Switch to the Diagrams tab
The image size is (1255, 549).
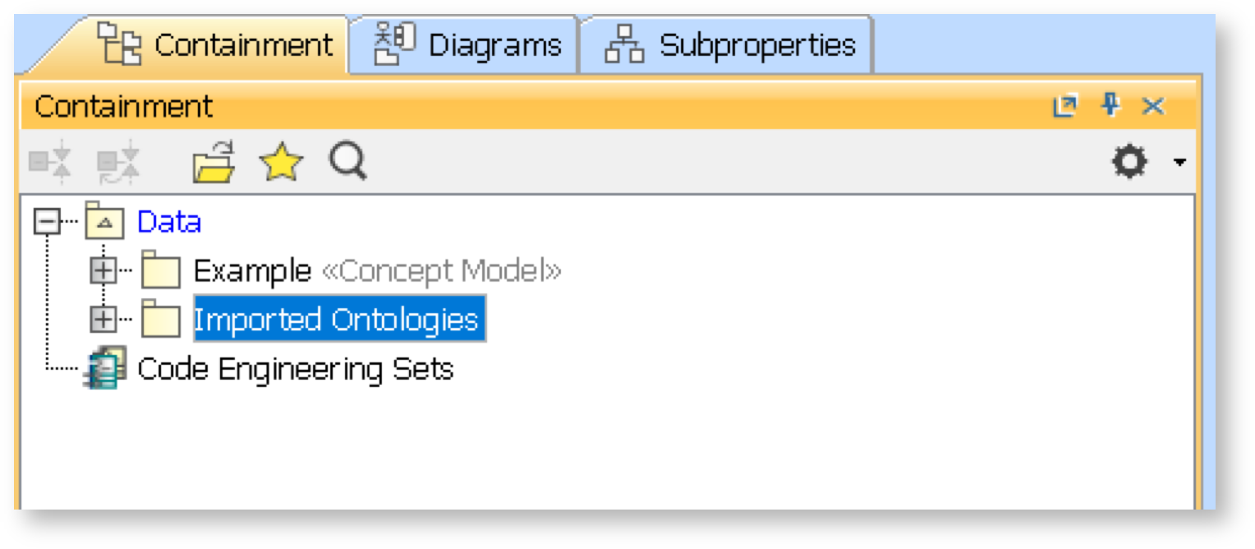click(x=467, y=44)
